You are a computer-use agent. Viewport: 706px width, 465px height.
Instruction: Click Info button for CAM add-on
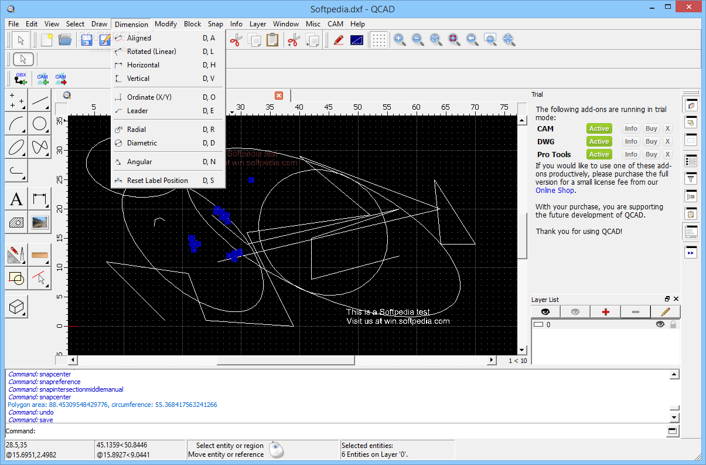pos(631,128)
